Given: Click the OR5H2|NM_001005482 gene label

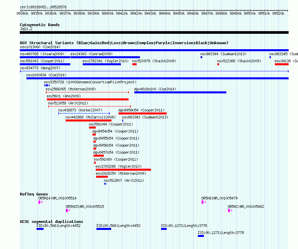Looking at the screenshot, I should coord(246,206).
